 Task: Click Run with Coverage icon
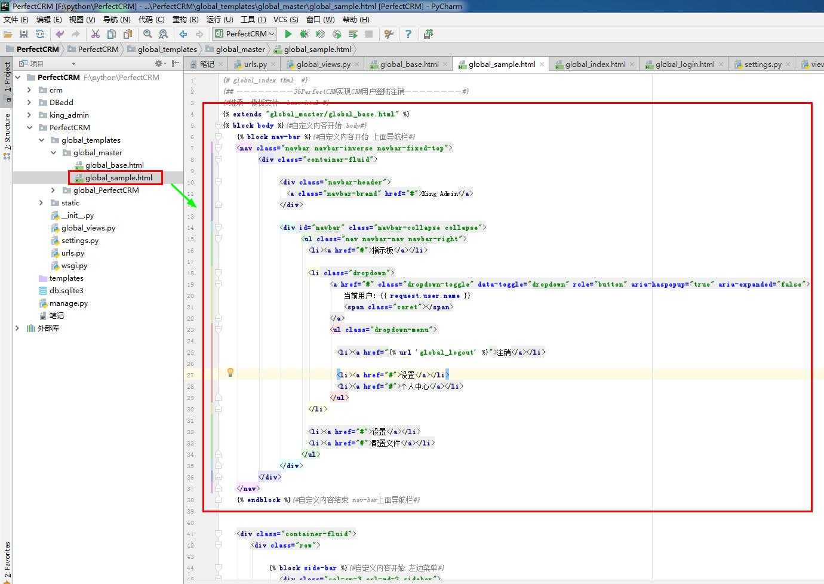[321, 34]
